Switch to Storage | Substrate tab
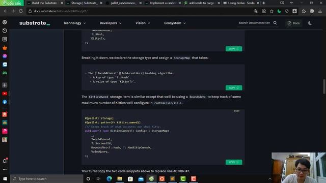Viewport: 326px width, 183px height. pos(84,3)
